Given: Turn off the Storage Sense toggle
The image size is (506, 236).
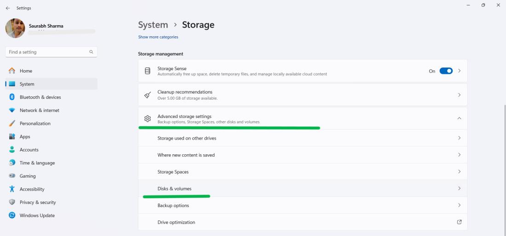Looking at the screenshot, I should click(446, 71).
